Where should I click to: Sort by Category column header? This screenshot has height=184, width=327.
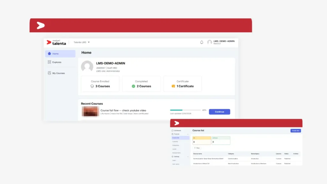231,154
